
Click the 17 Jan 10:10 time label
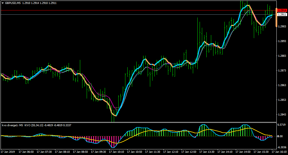tap(116, 152)
